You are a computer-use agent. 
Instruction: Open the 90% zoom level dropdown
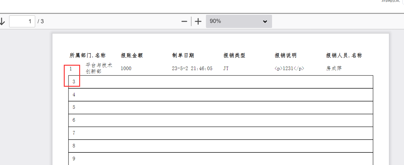click(x=239, y=21)
